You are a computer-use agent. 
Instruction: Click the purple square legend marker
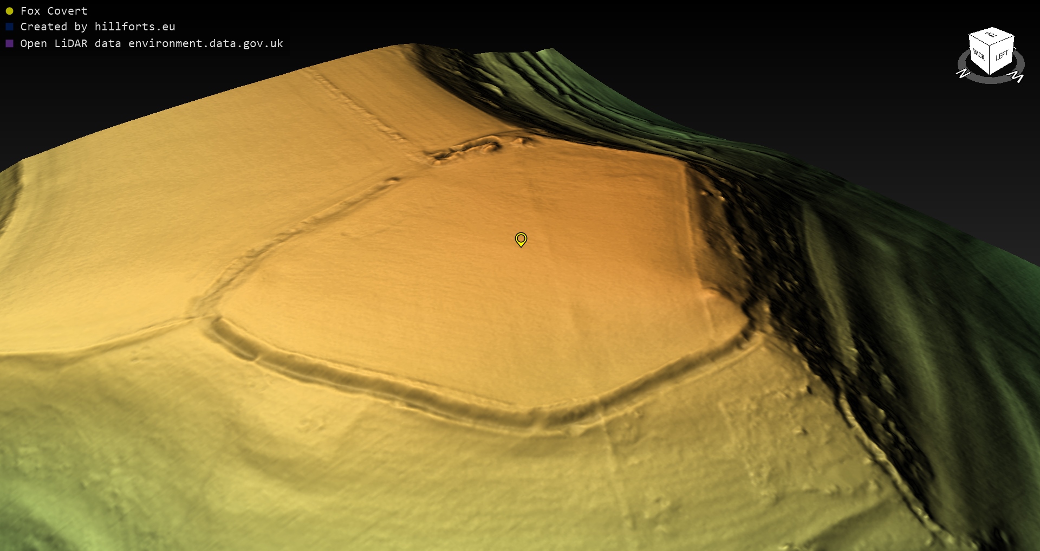[x=9, y=43]
